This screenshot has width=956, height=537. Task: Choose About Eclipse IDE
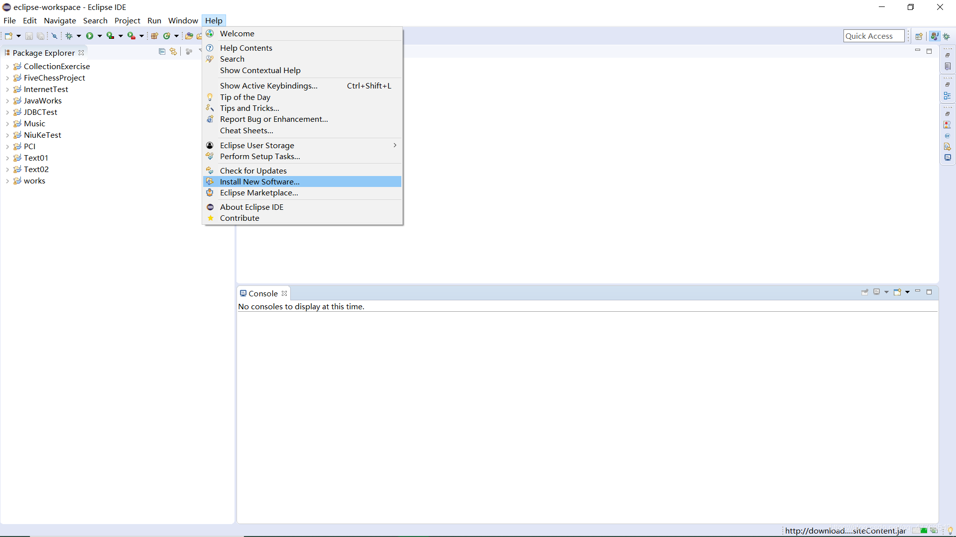pyautogui.click(x=302, y=207)
